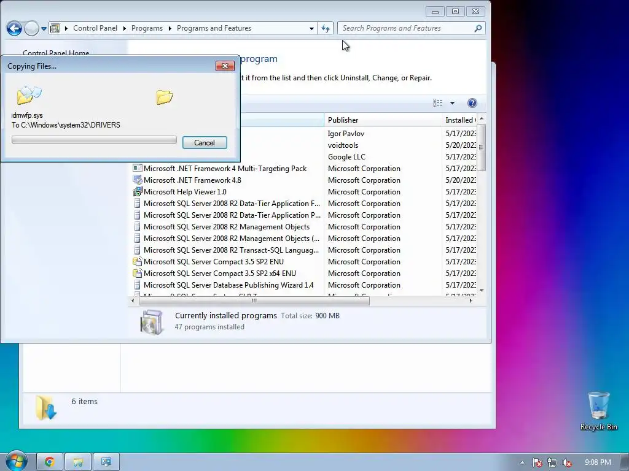Viewport: 629px width, 471px height.
Task: Select Microsoft Help Viewer 1.0 entry
Action: point(185,192)
